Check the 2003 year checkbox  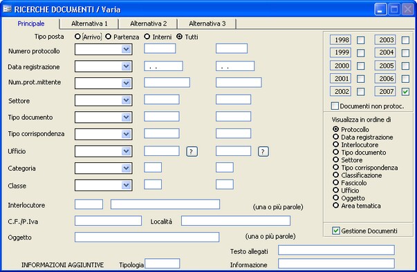[x=405, y=40]
